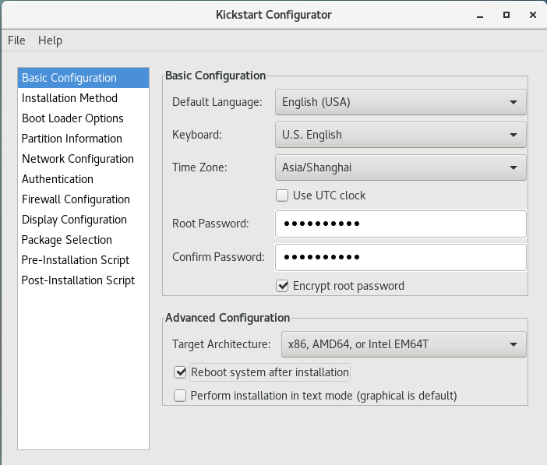
Task: Open the Help menu
Action: pos(50,41)
